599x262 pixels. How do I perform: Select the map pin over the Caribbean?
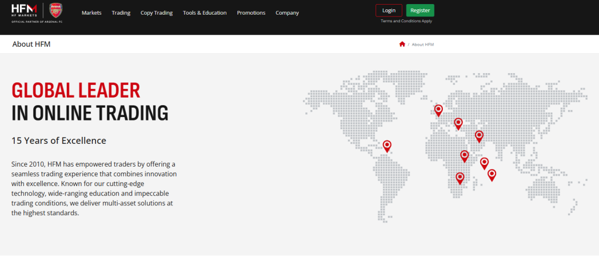coord(387,146)
